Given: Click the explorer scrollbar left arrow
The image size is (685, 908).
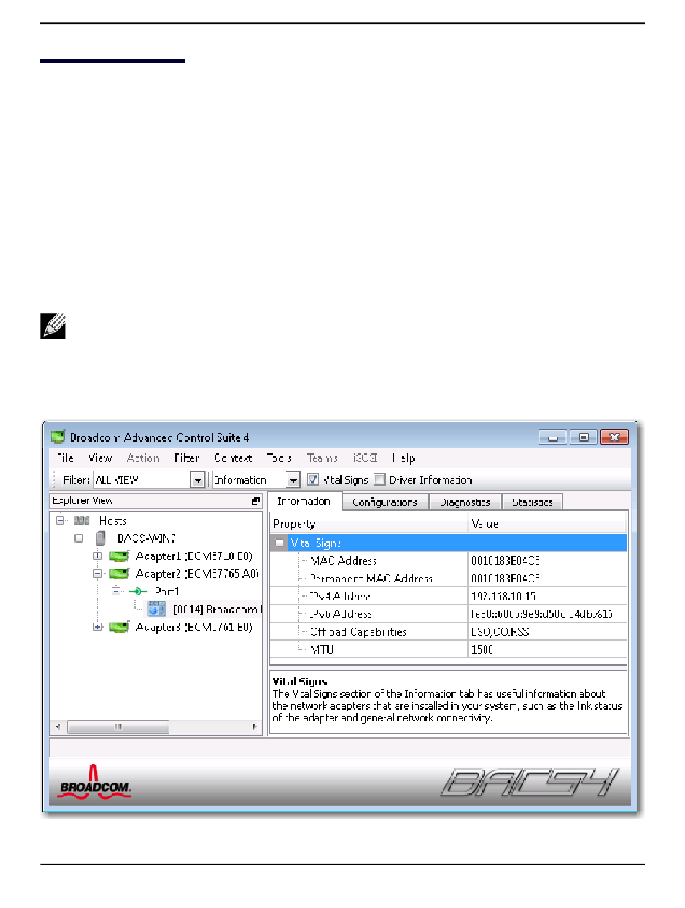Looking at the screenshot, I should (x=58, y=728).
